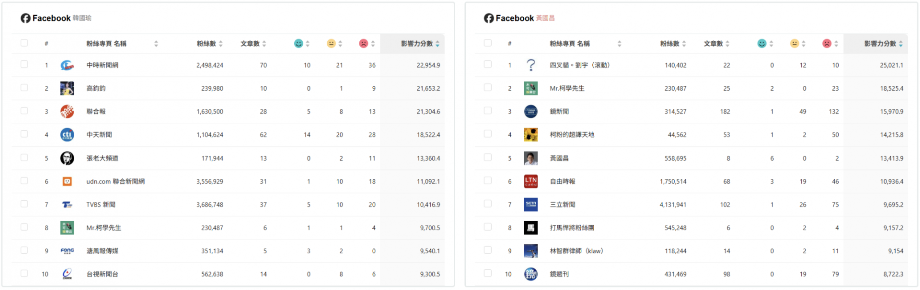Viewport: 920px width, 290px height.
Task: Click the angry face sentiment icon in right table
Action: click(827, 44)
